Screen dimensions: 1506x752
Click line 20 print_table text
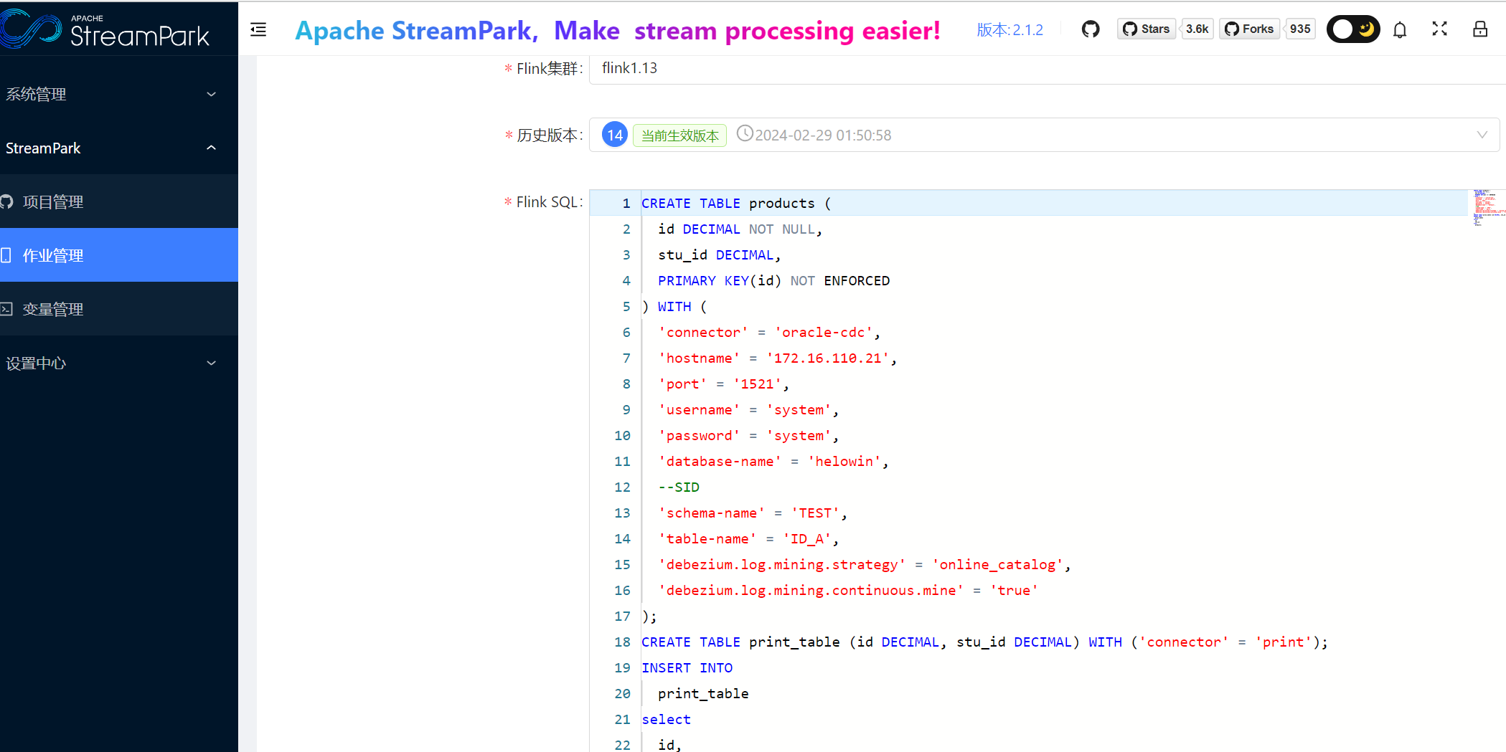point(703,694)
